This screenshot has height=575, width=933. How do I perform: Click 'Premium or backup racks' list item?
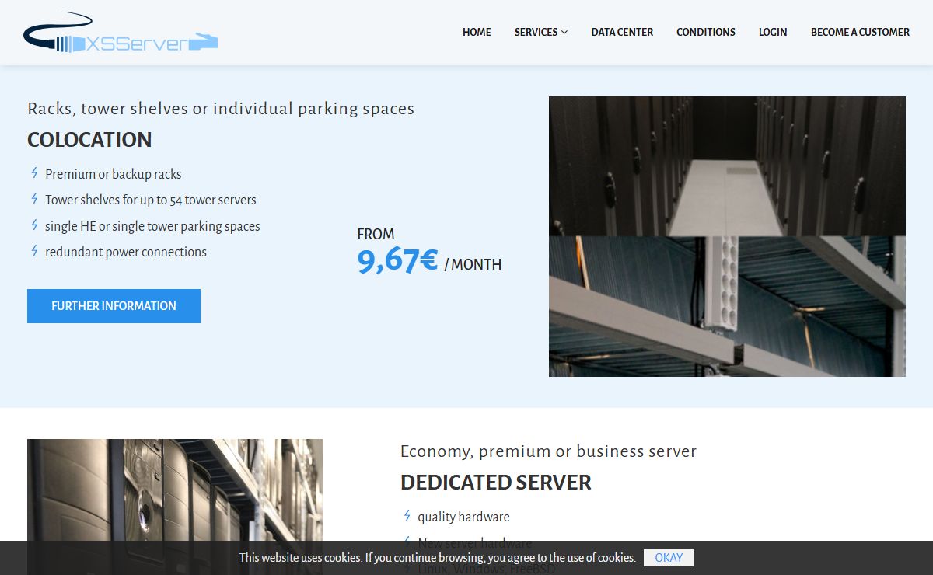[114, 174]
